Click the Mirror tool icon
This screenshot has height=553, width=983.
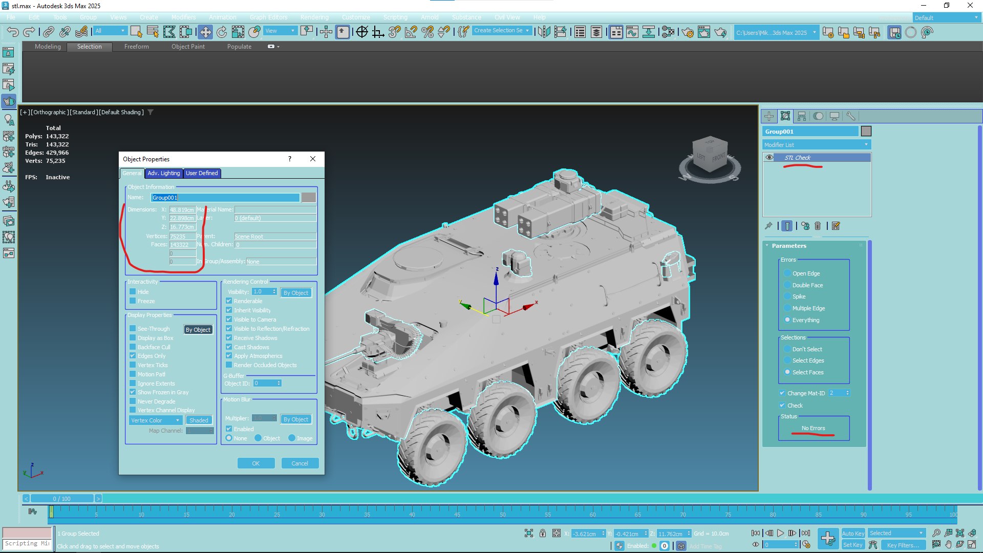coord(544,32)
